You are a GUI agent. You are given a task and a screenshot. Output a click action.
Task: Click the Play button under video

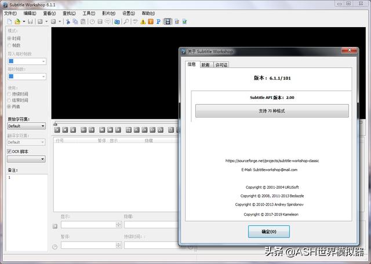point(57,130)
